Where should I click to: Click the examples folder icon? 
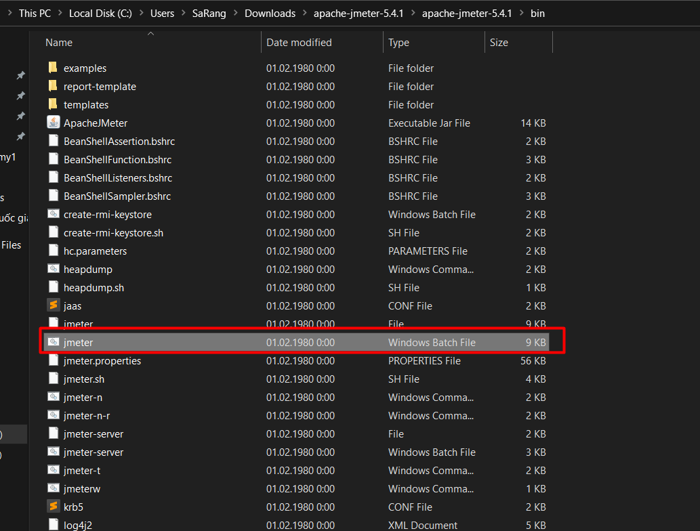53,68
